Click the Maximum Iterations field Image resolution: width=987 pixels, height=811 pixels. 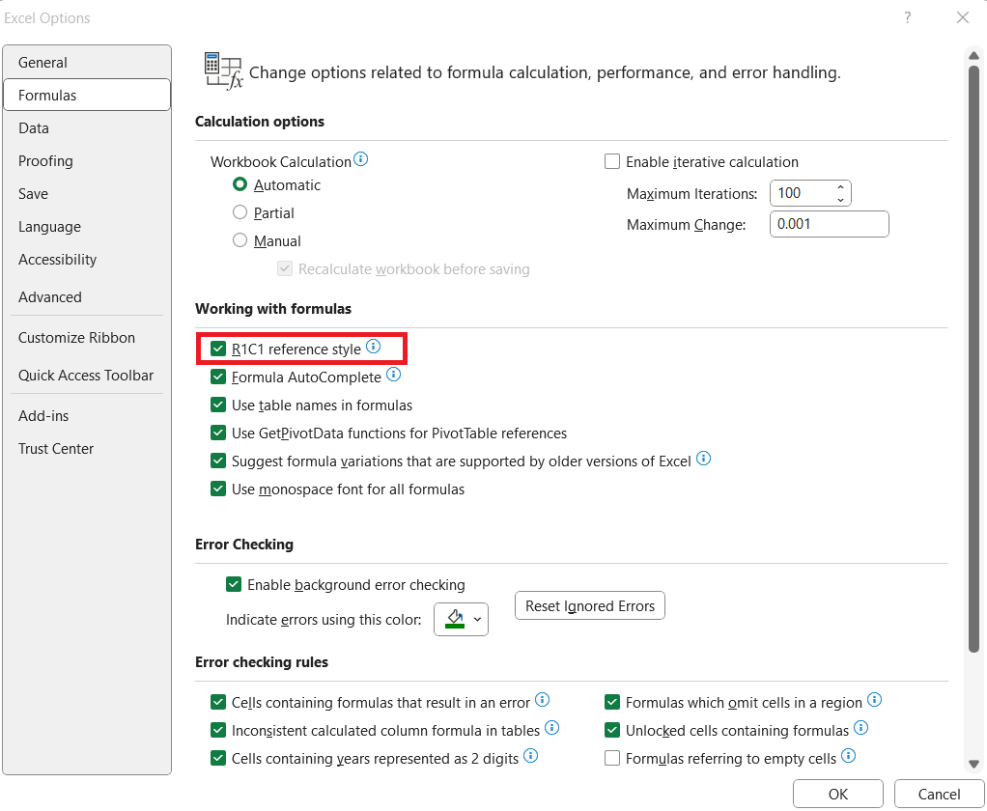[802, 193]
